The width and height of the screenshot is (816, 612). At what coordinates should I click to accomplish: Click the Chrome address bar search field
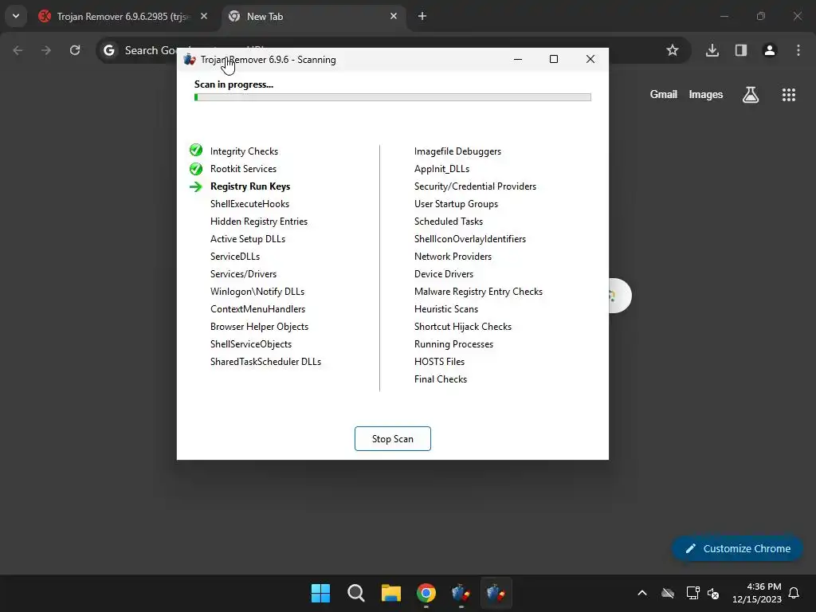393,50
